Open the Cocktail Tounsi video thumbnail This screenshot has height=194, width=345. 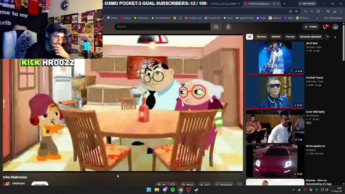[x=275, y=92]
